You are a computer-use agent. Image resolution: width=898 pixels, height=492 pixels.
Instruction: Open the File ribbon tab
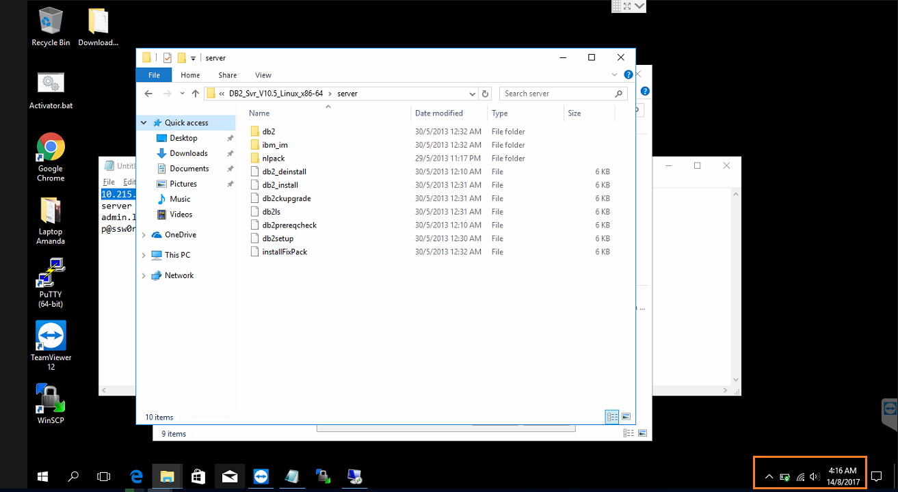[x=154, y=75]
